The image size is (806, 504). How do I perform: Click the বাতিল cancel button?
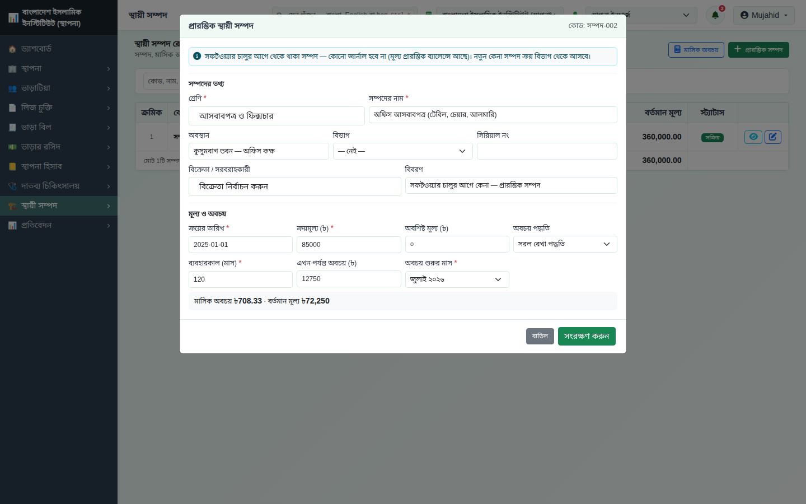(x=540, y=336)
